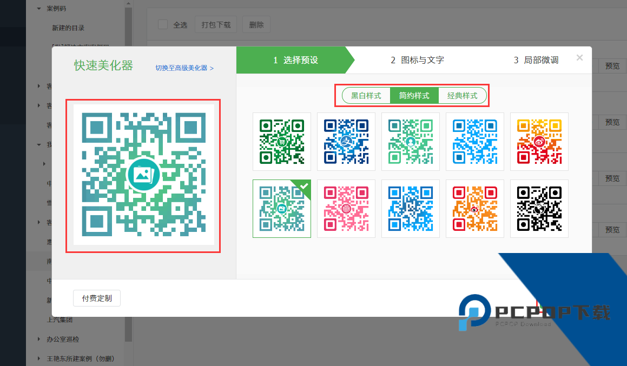Choose the black globe QR preset
Screen dimensions: 627x366
point(539,209)
